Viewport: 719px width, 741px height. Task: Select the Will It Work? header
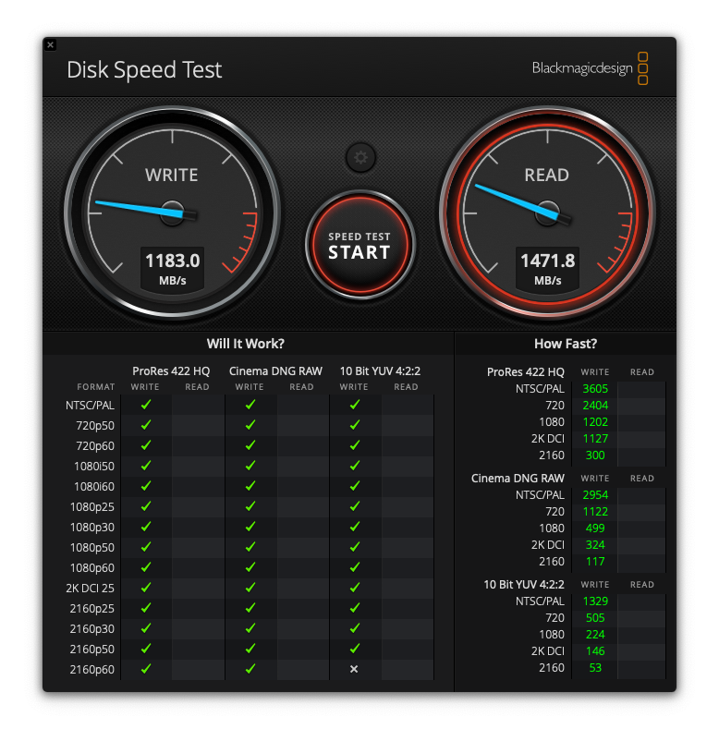[246, 344]
